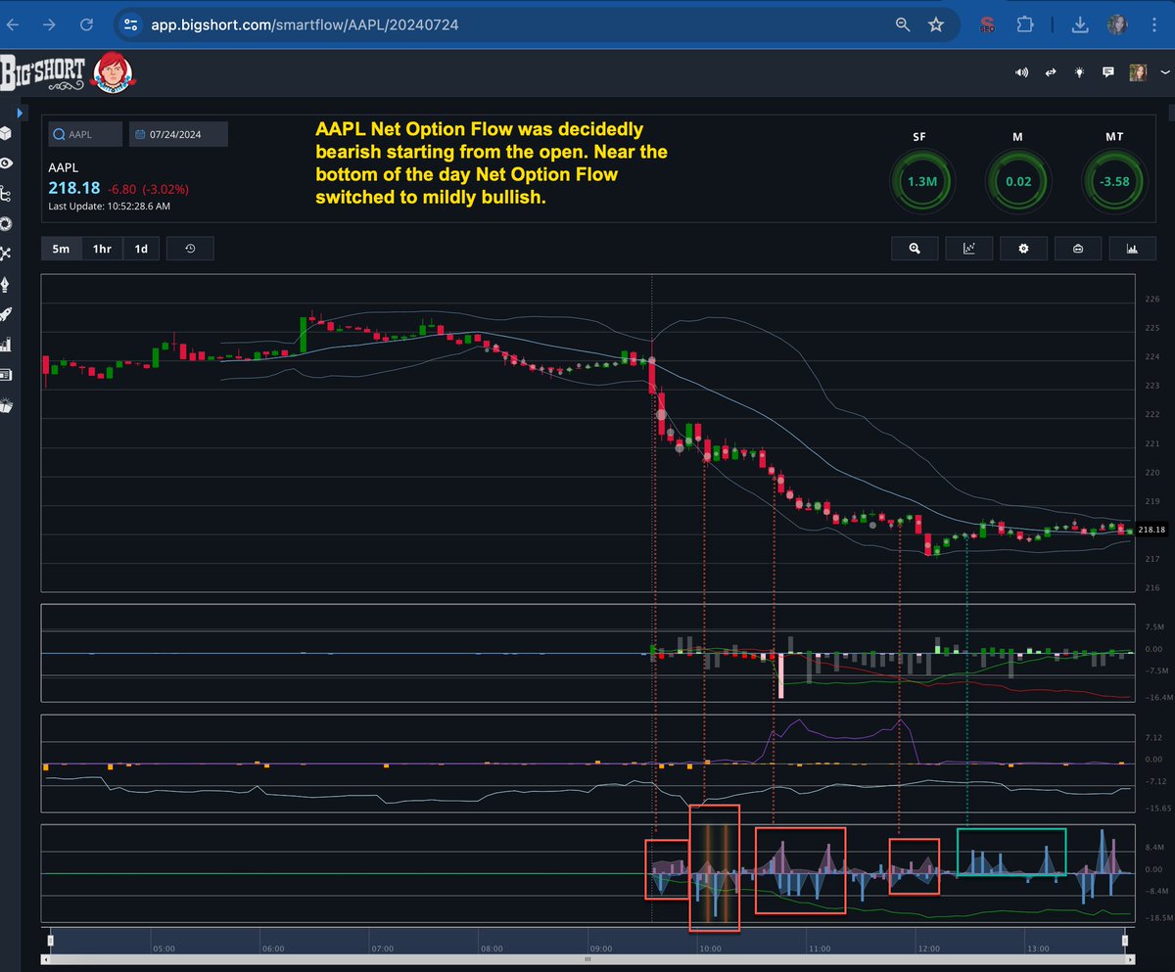Click the MT gauge showing -3.58
This screenshot has height=972, width=1175.
[1114, 183]
